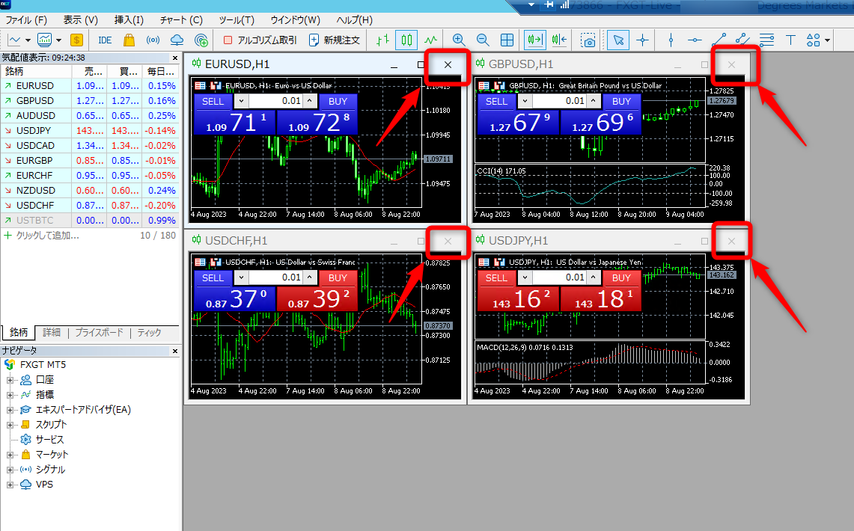The image size is (854, 531).
Task: Open volume dropdown on EURUSD chart
Action: point(241,101)
